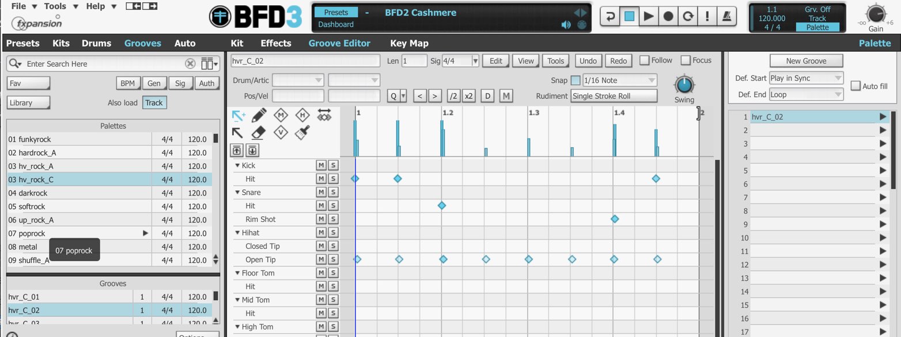Open the Def. End Loop dropdown
Viewport: 901px width, 337px height.
point(807,94)
